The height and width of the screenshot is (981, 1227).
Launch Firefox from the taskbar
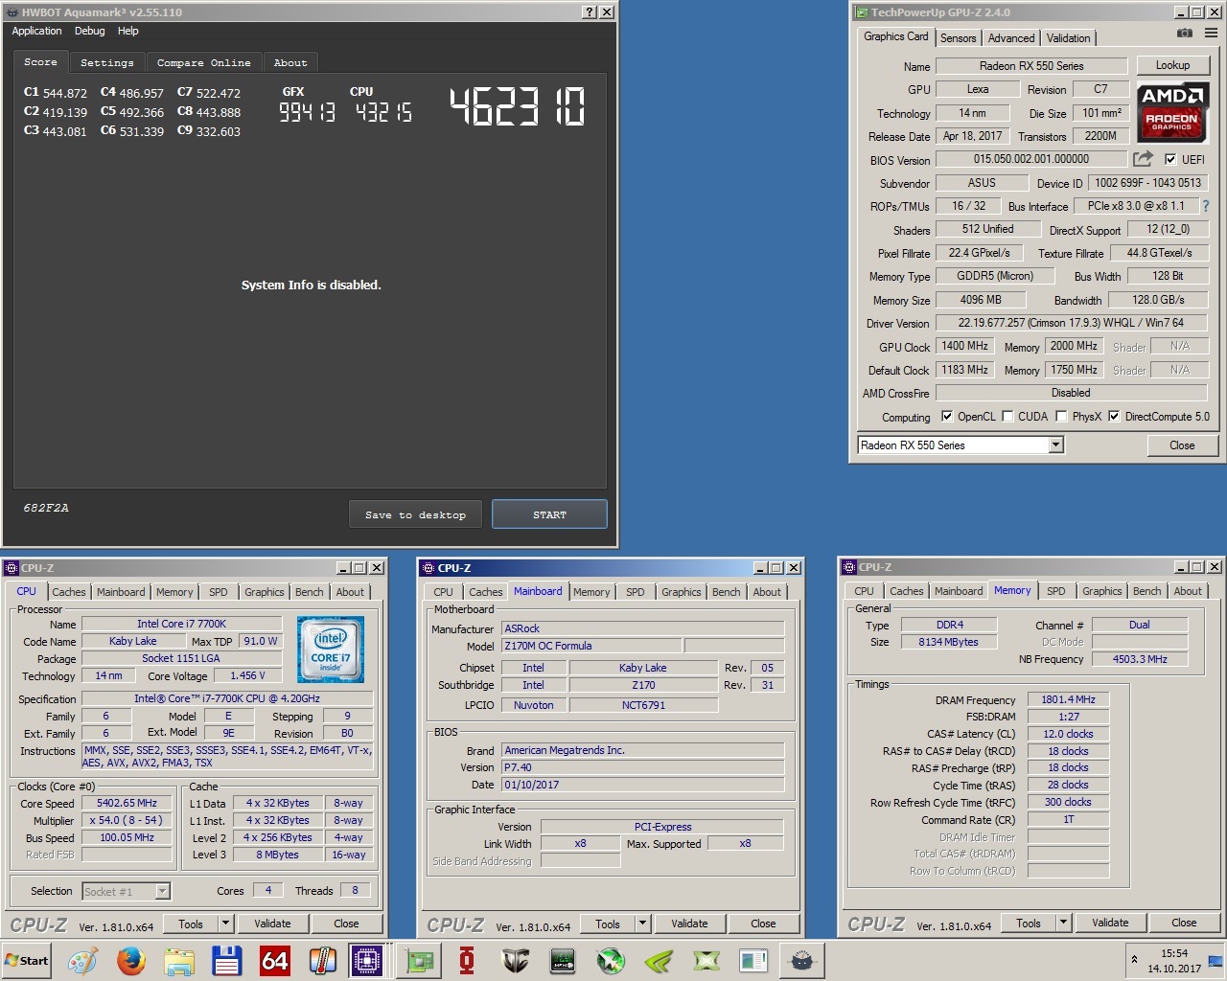[x=130, y=960]
